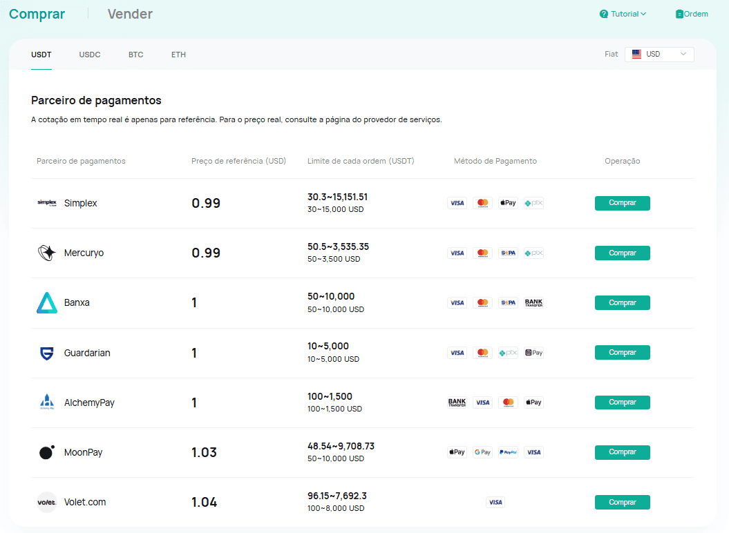The height and width of the screenshot is (533, 729).
Task: Click the Visa icon in MoonPay row
Action: coord(533,452)
